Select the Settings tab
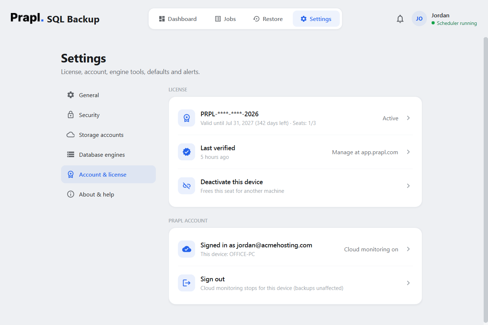The height and width of the screenshot is (325, 488). coord(316,19)
